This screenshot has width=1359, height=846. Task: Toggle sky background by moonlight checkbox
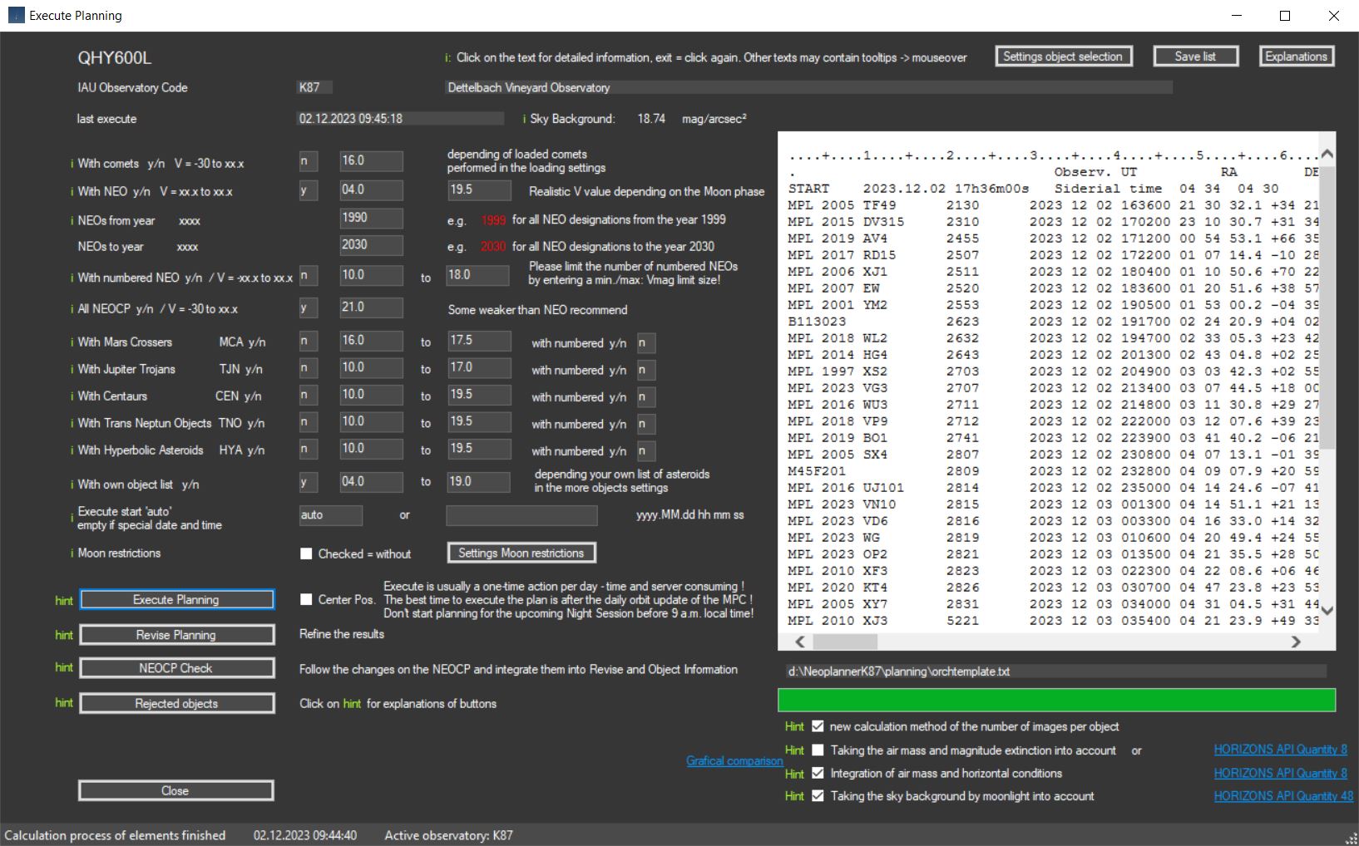point(818,796)
